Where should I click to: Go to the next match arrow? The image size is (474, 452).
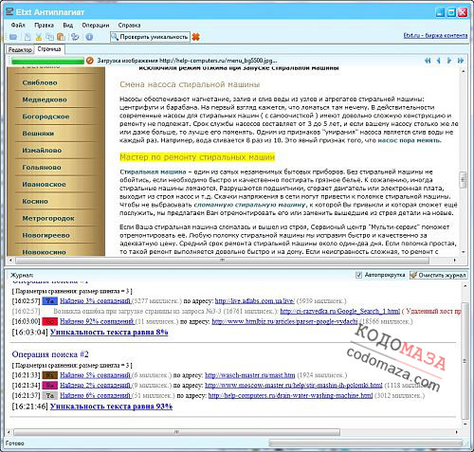click(x=449, y=61)
